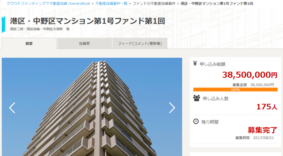Open the クラウドファンディングで不動産投資 OwnersBook breadcrumb link
Viewport: 283px width, 156px height.
click(x=49, y=3)
